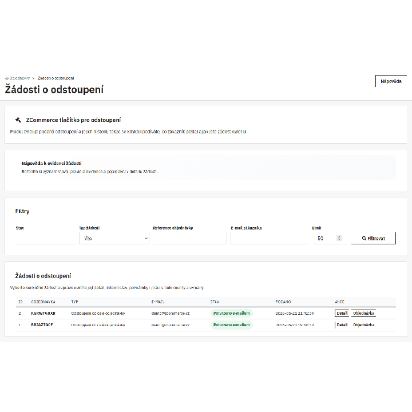Viewport: 412px width, 412px height.
Task: Click the Žádosti o odstoupení breadcrumb item
Action: [x=56, y=78]
